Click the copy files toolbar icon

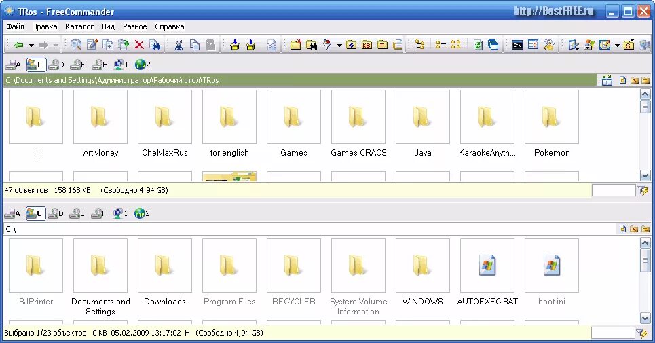coord(108,45)
